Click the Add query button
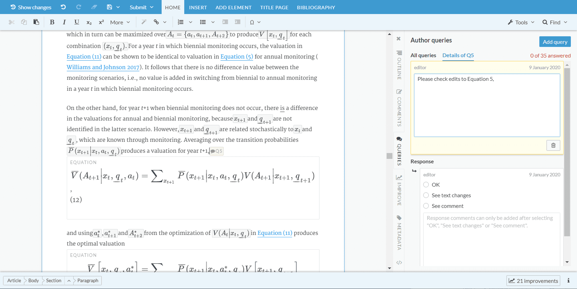The image size is (577, 289). click(555, 42)
